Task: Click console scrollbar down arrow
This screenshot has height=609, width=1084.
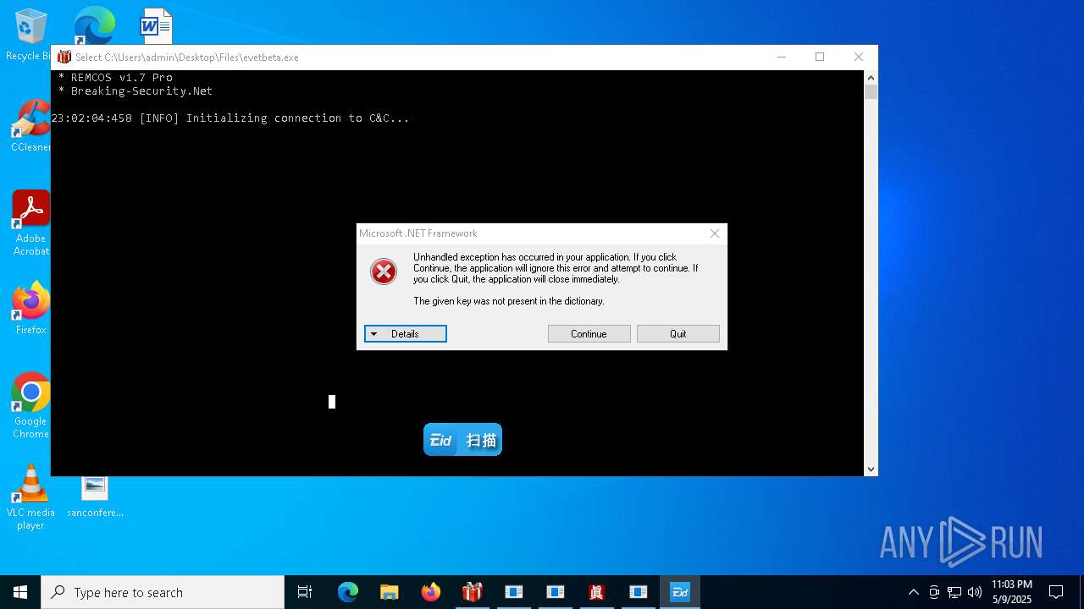Action: pos(871,469)
